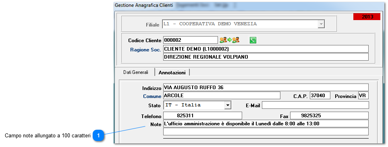The image size is (388, 147).
Task: Click the red 2013 year indicator
Action: click(367, 17)
